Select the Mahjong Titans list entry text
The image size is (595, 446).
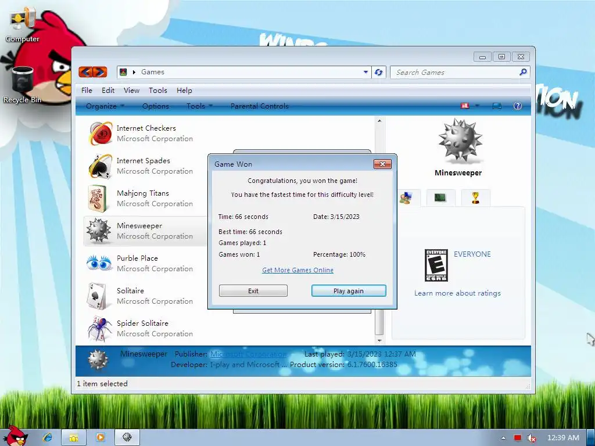(143, 193)
